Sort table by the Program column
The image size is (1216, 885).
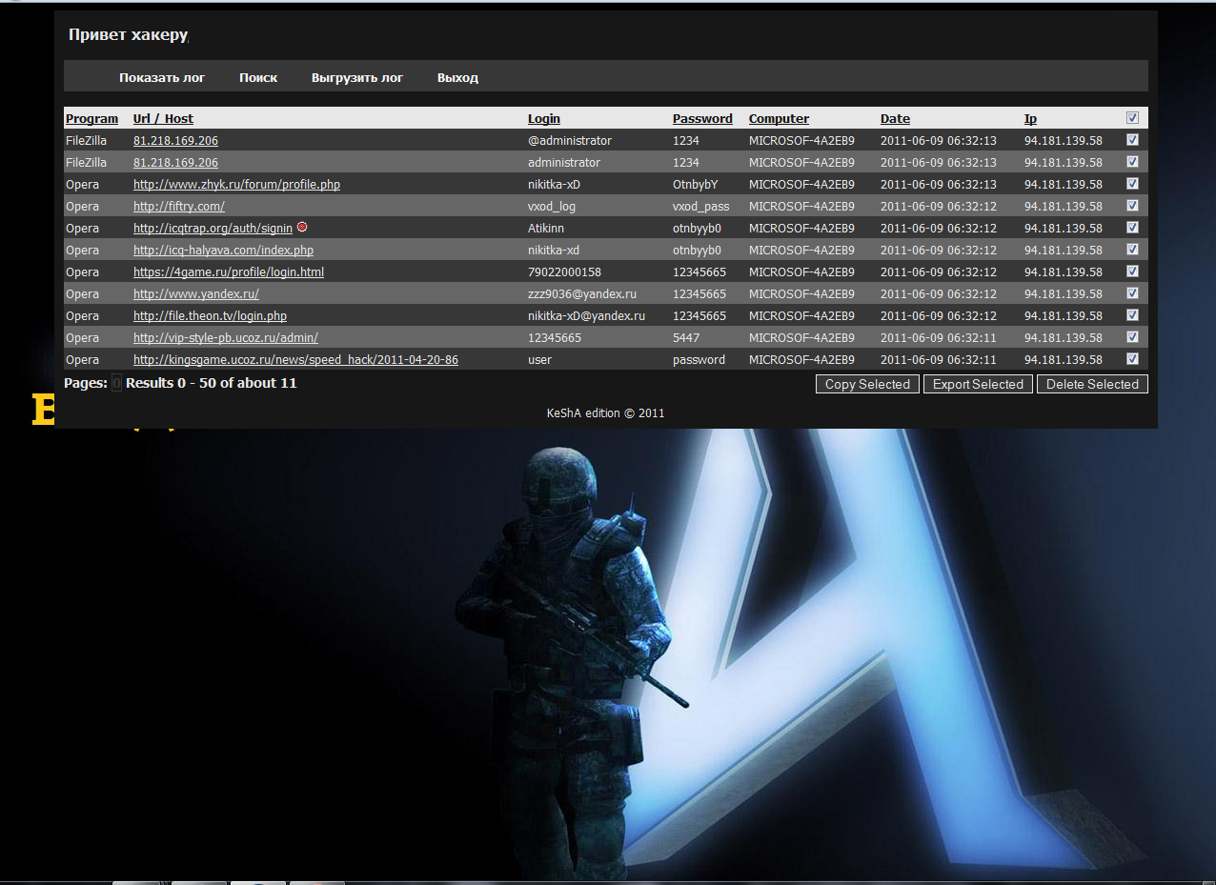(91, 119)
